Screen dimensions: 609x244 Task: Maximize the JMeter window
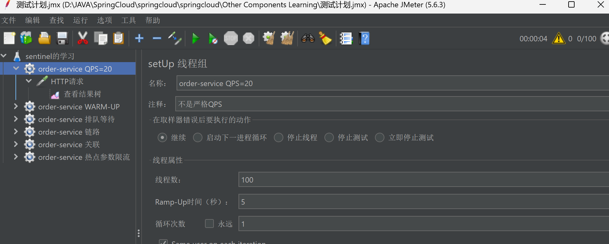click(x=571, y=4)
